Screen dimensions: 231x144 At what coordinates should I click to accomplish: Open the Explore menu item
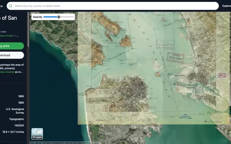pyautogui.click(x=226, y=6)
